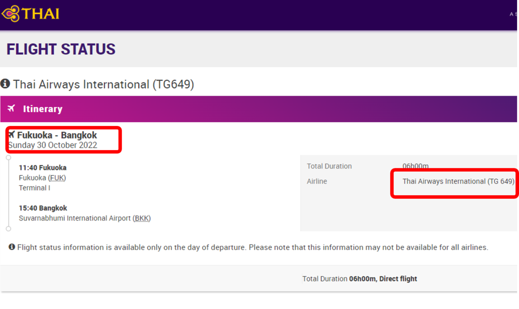Click the info icon before flight status notice
This screenshot has height=309, width=519.
point(12,247)
